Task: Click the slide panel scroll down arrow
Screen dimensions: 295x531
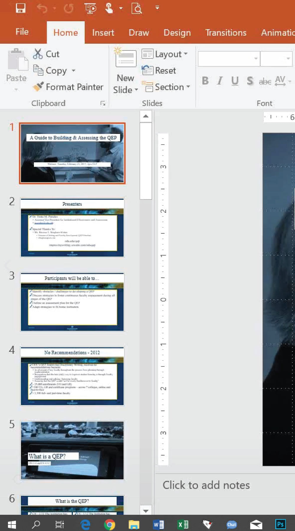Action: point(146,511)
